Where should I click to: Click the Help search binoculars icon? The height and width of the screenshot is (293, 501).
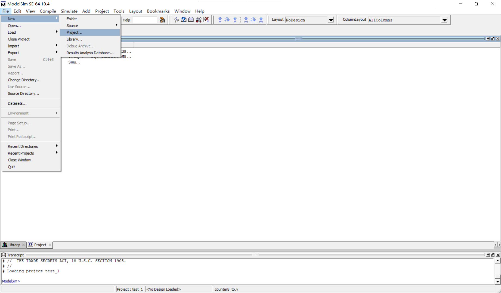click(x=162, y=20)
